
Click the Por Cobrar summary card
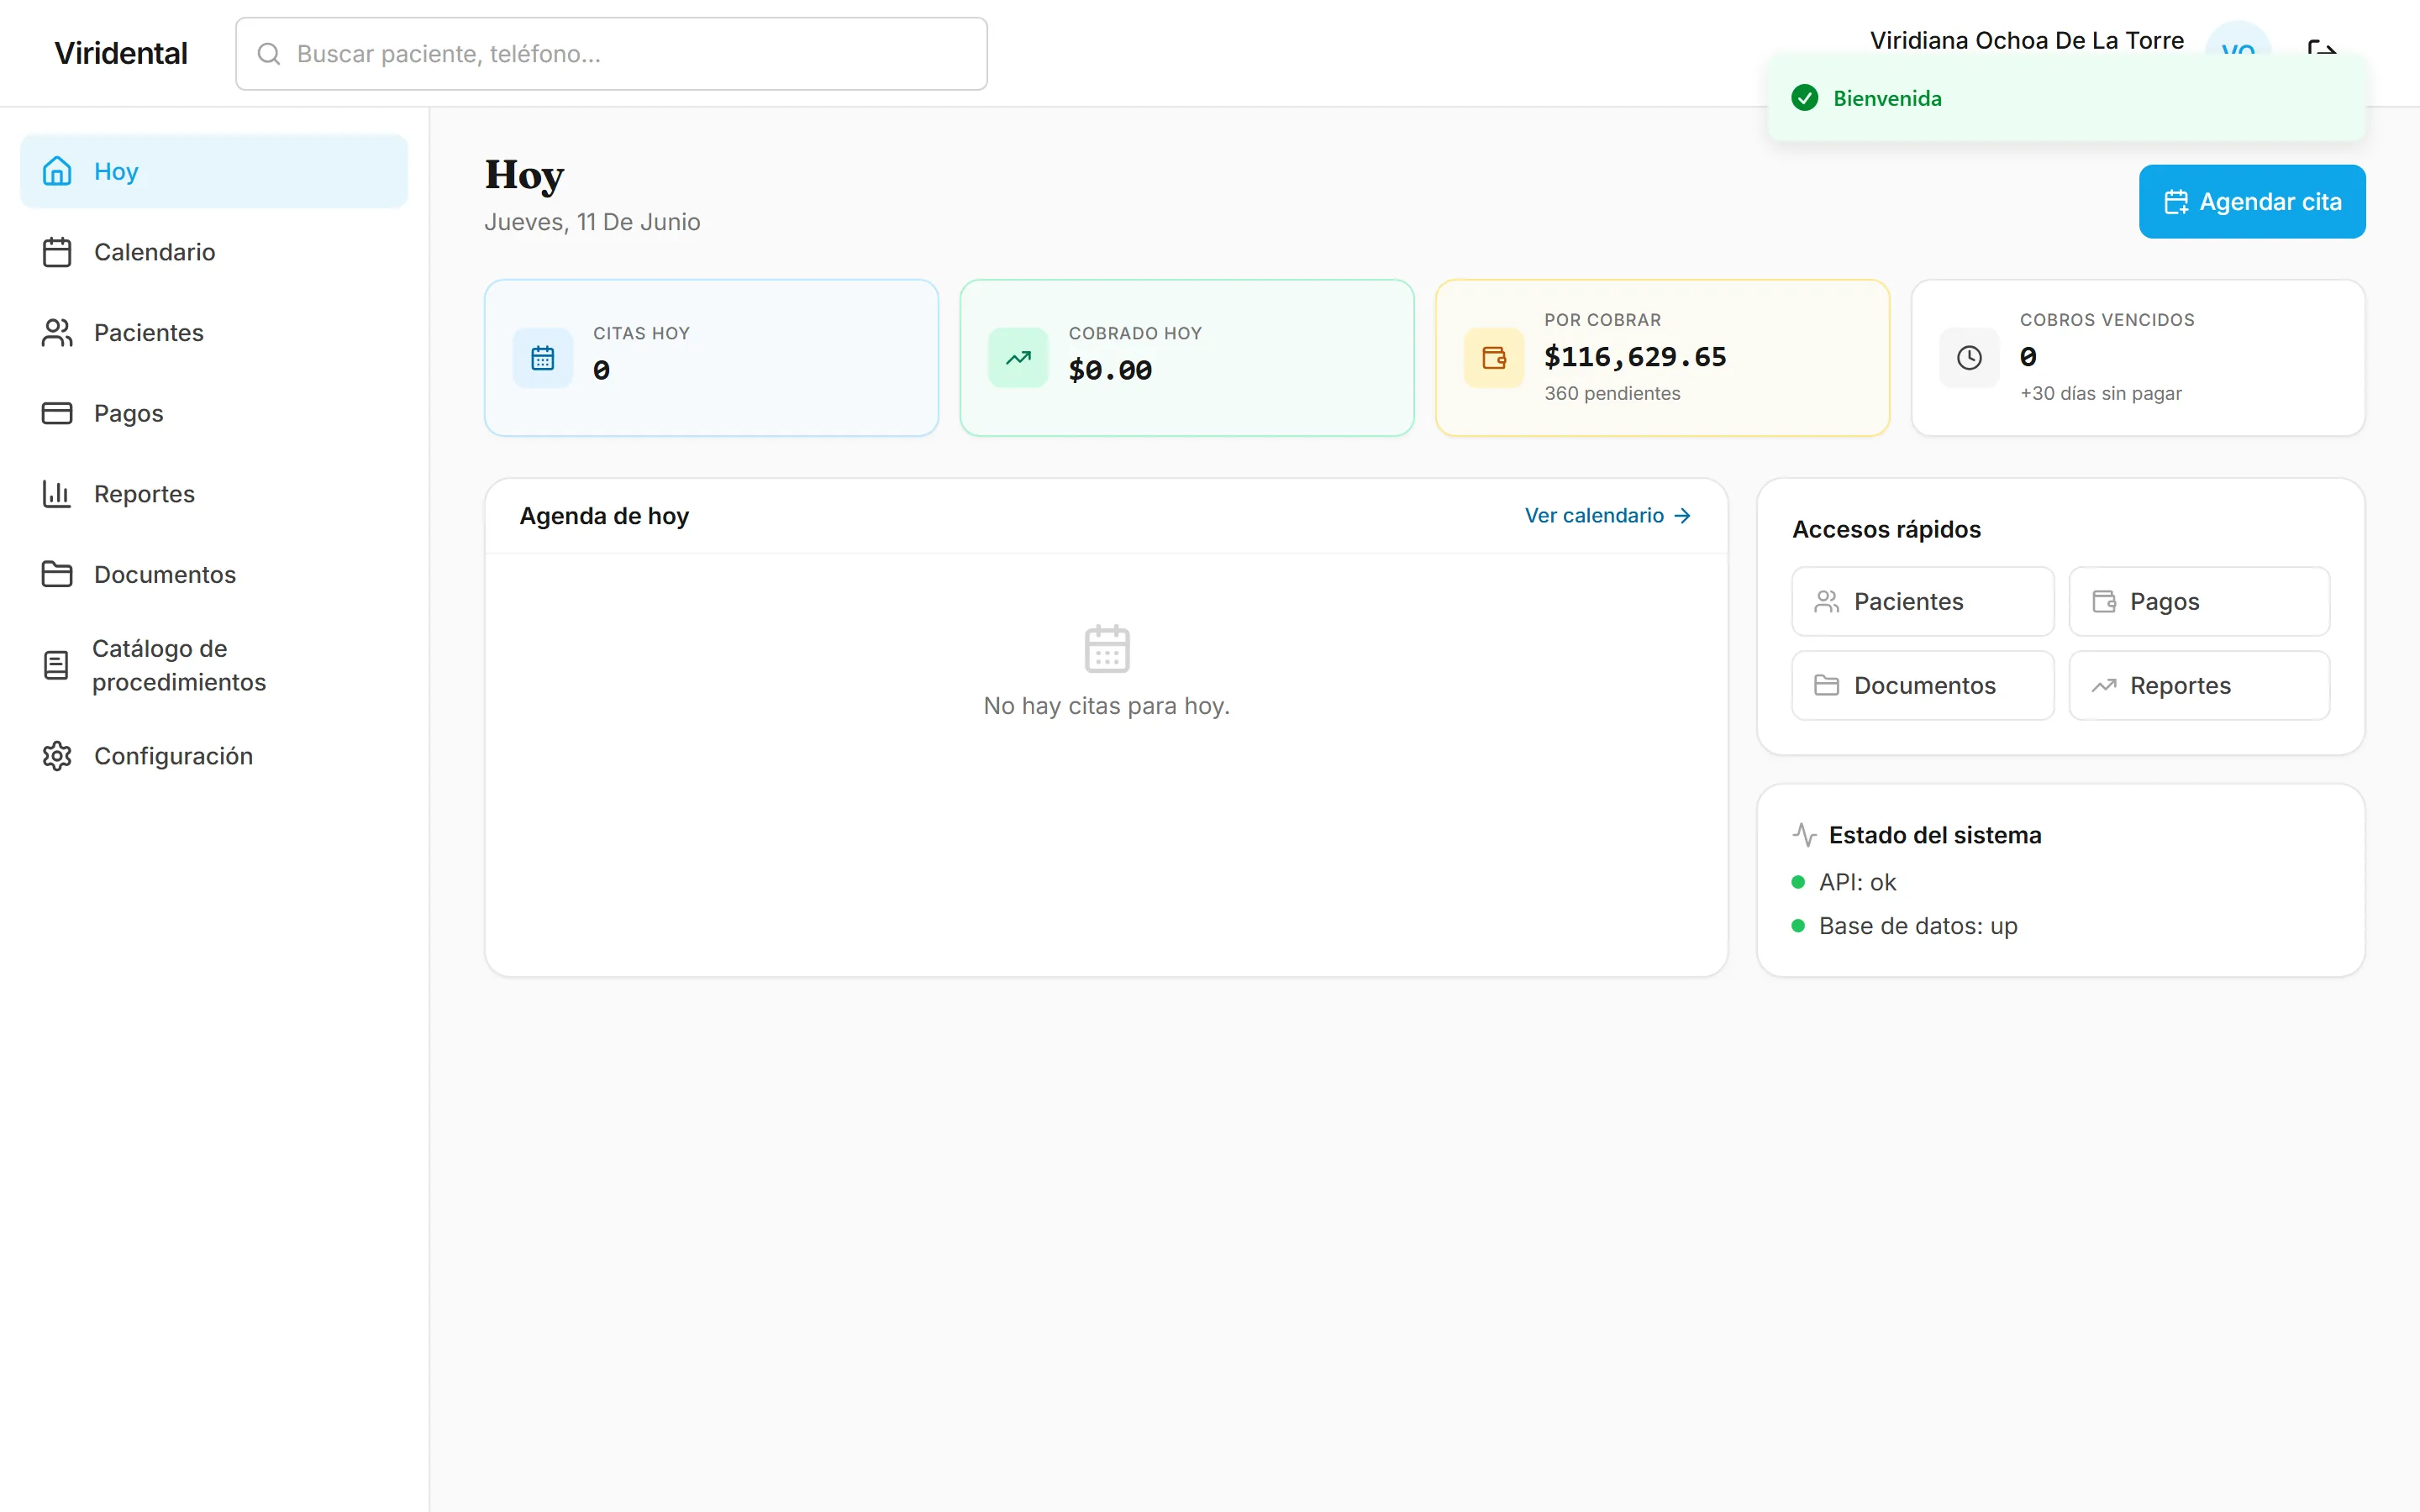pos(1662,358)
